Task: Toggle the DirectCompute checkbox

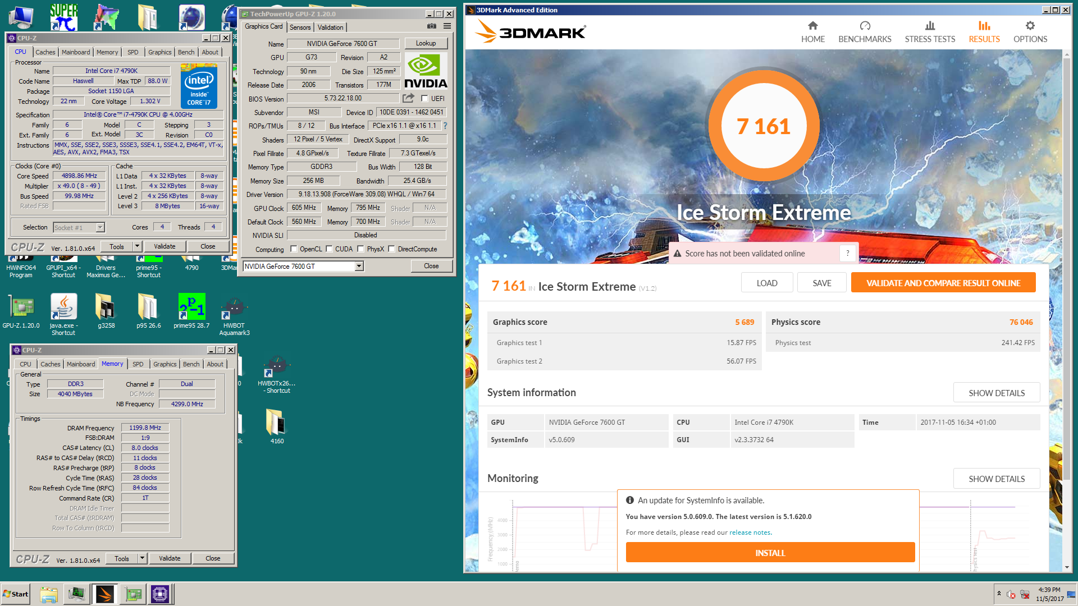Action: pos(392,249)
